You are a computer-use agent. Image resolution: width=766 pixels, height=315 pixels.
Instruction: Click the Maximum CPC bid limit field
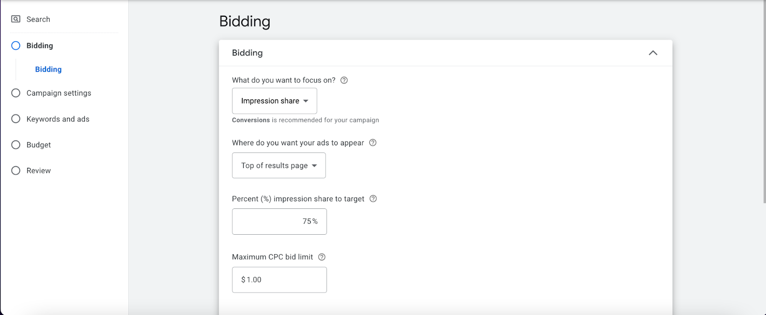coord(279,280)
